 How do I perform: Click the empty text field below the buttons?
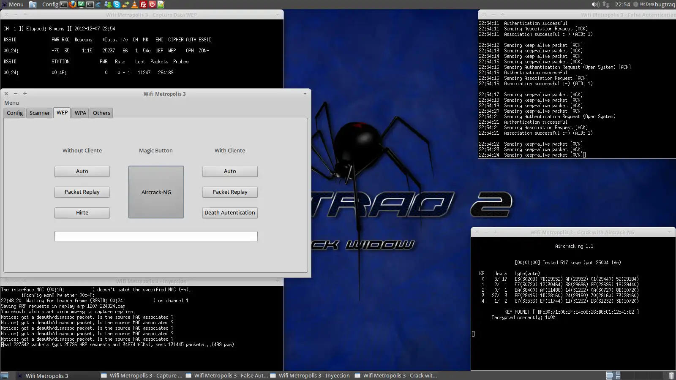[156, 236]
